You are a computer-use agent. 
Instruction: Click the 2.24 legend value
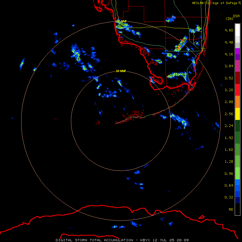pos(229,126)
